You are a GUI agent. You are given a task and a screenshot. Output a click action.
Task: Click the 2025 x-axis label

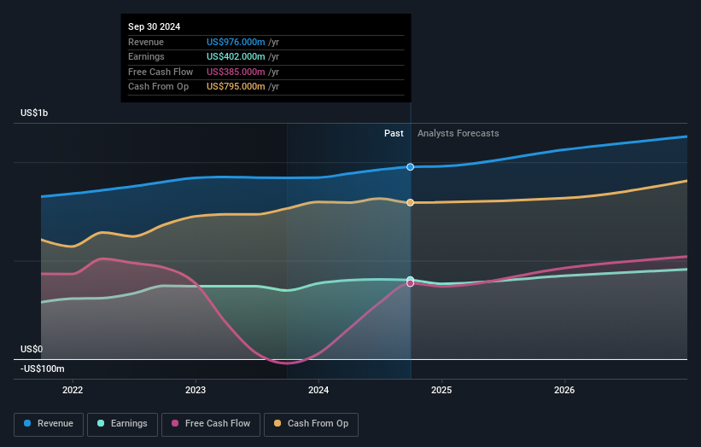click(x=441, y=391)
